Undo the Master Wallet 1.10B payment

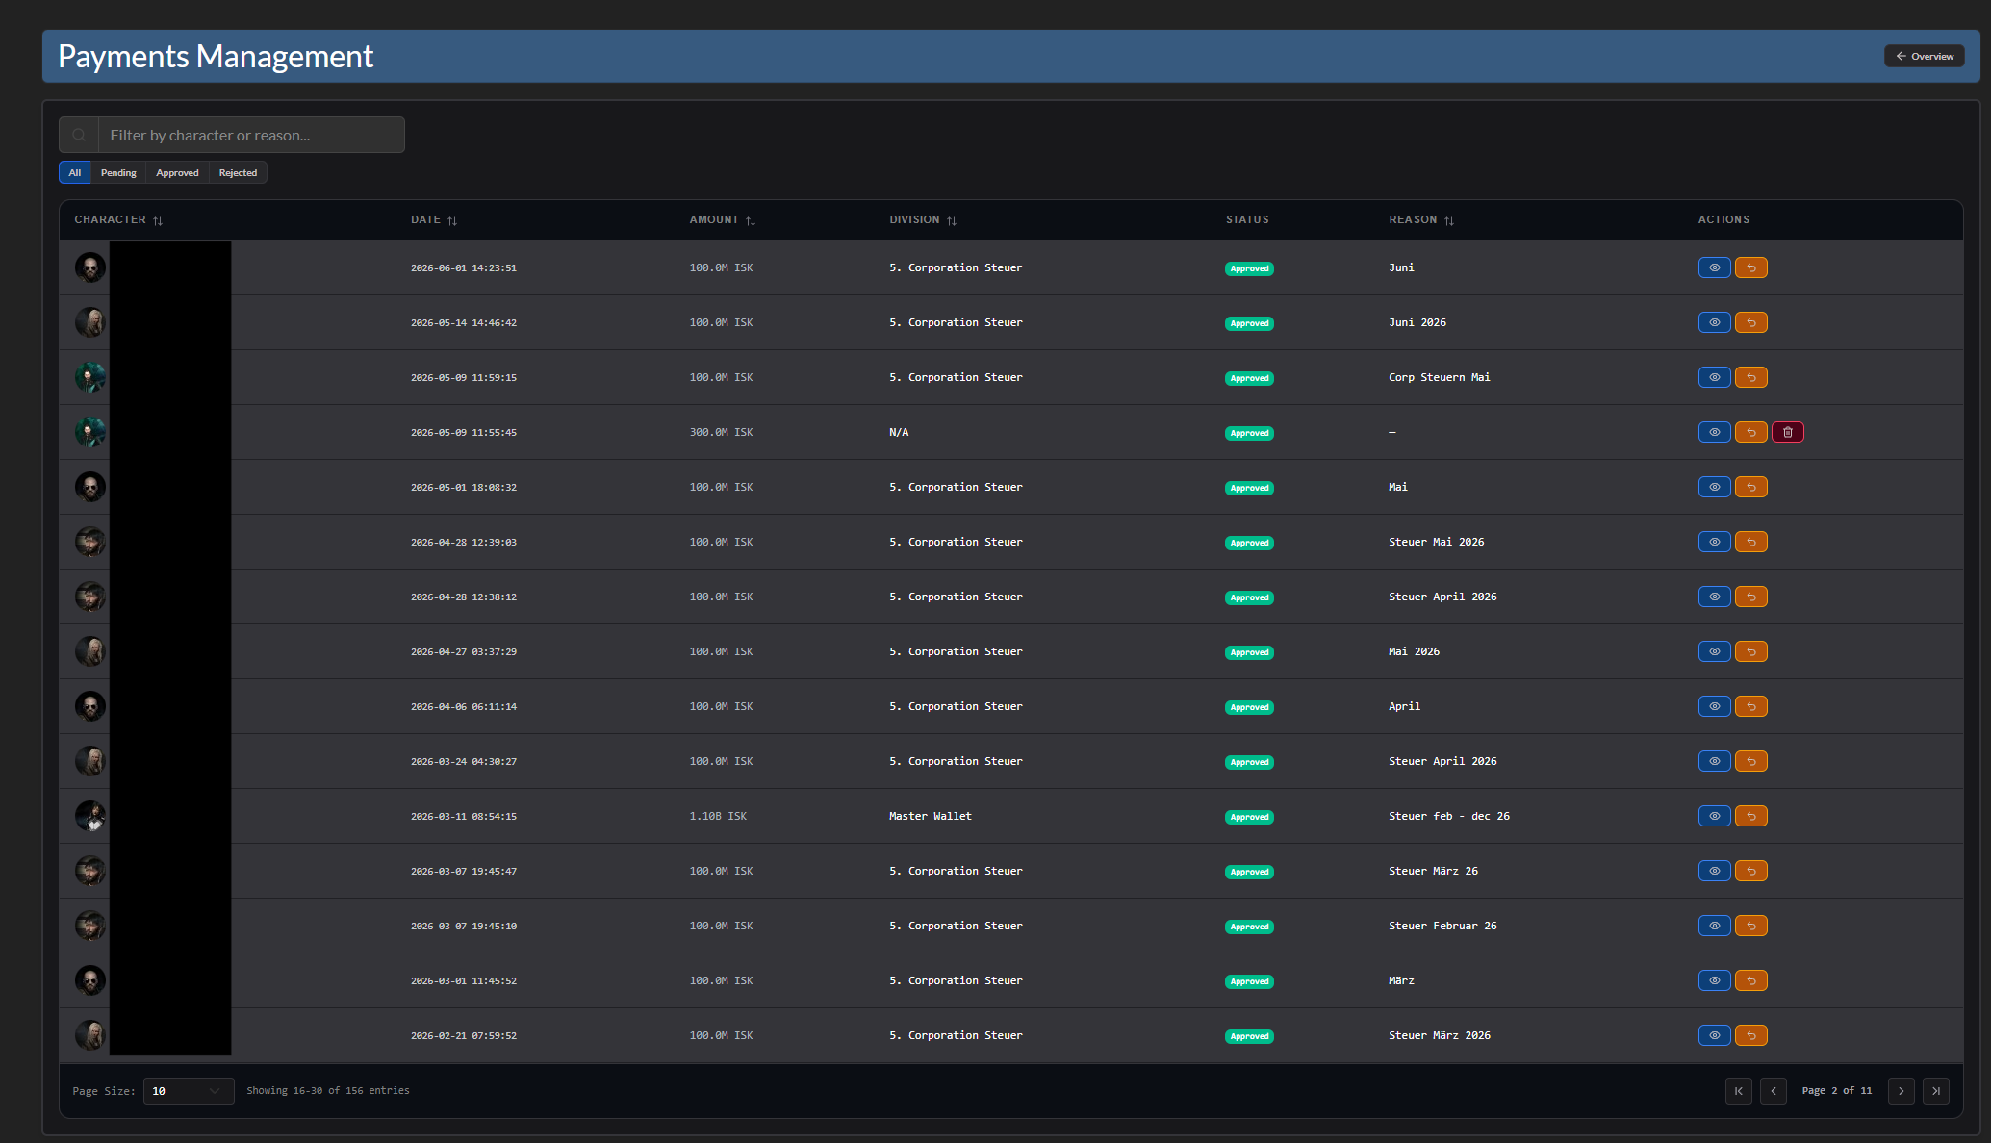pyautogui.click(x=1750, y=816)
